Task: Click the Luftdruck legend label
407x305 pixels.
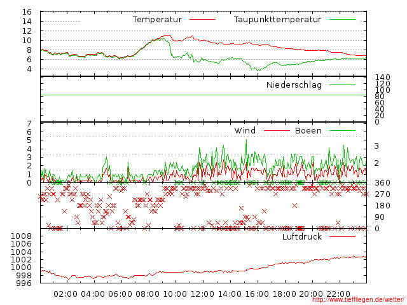Action: coord(302,236)
